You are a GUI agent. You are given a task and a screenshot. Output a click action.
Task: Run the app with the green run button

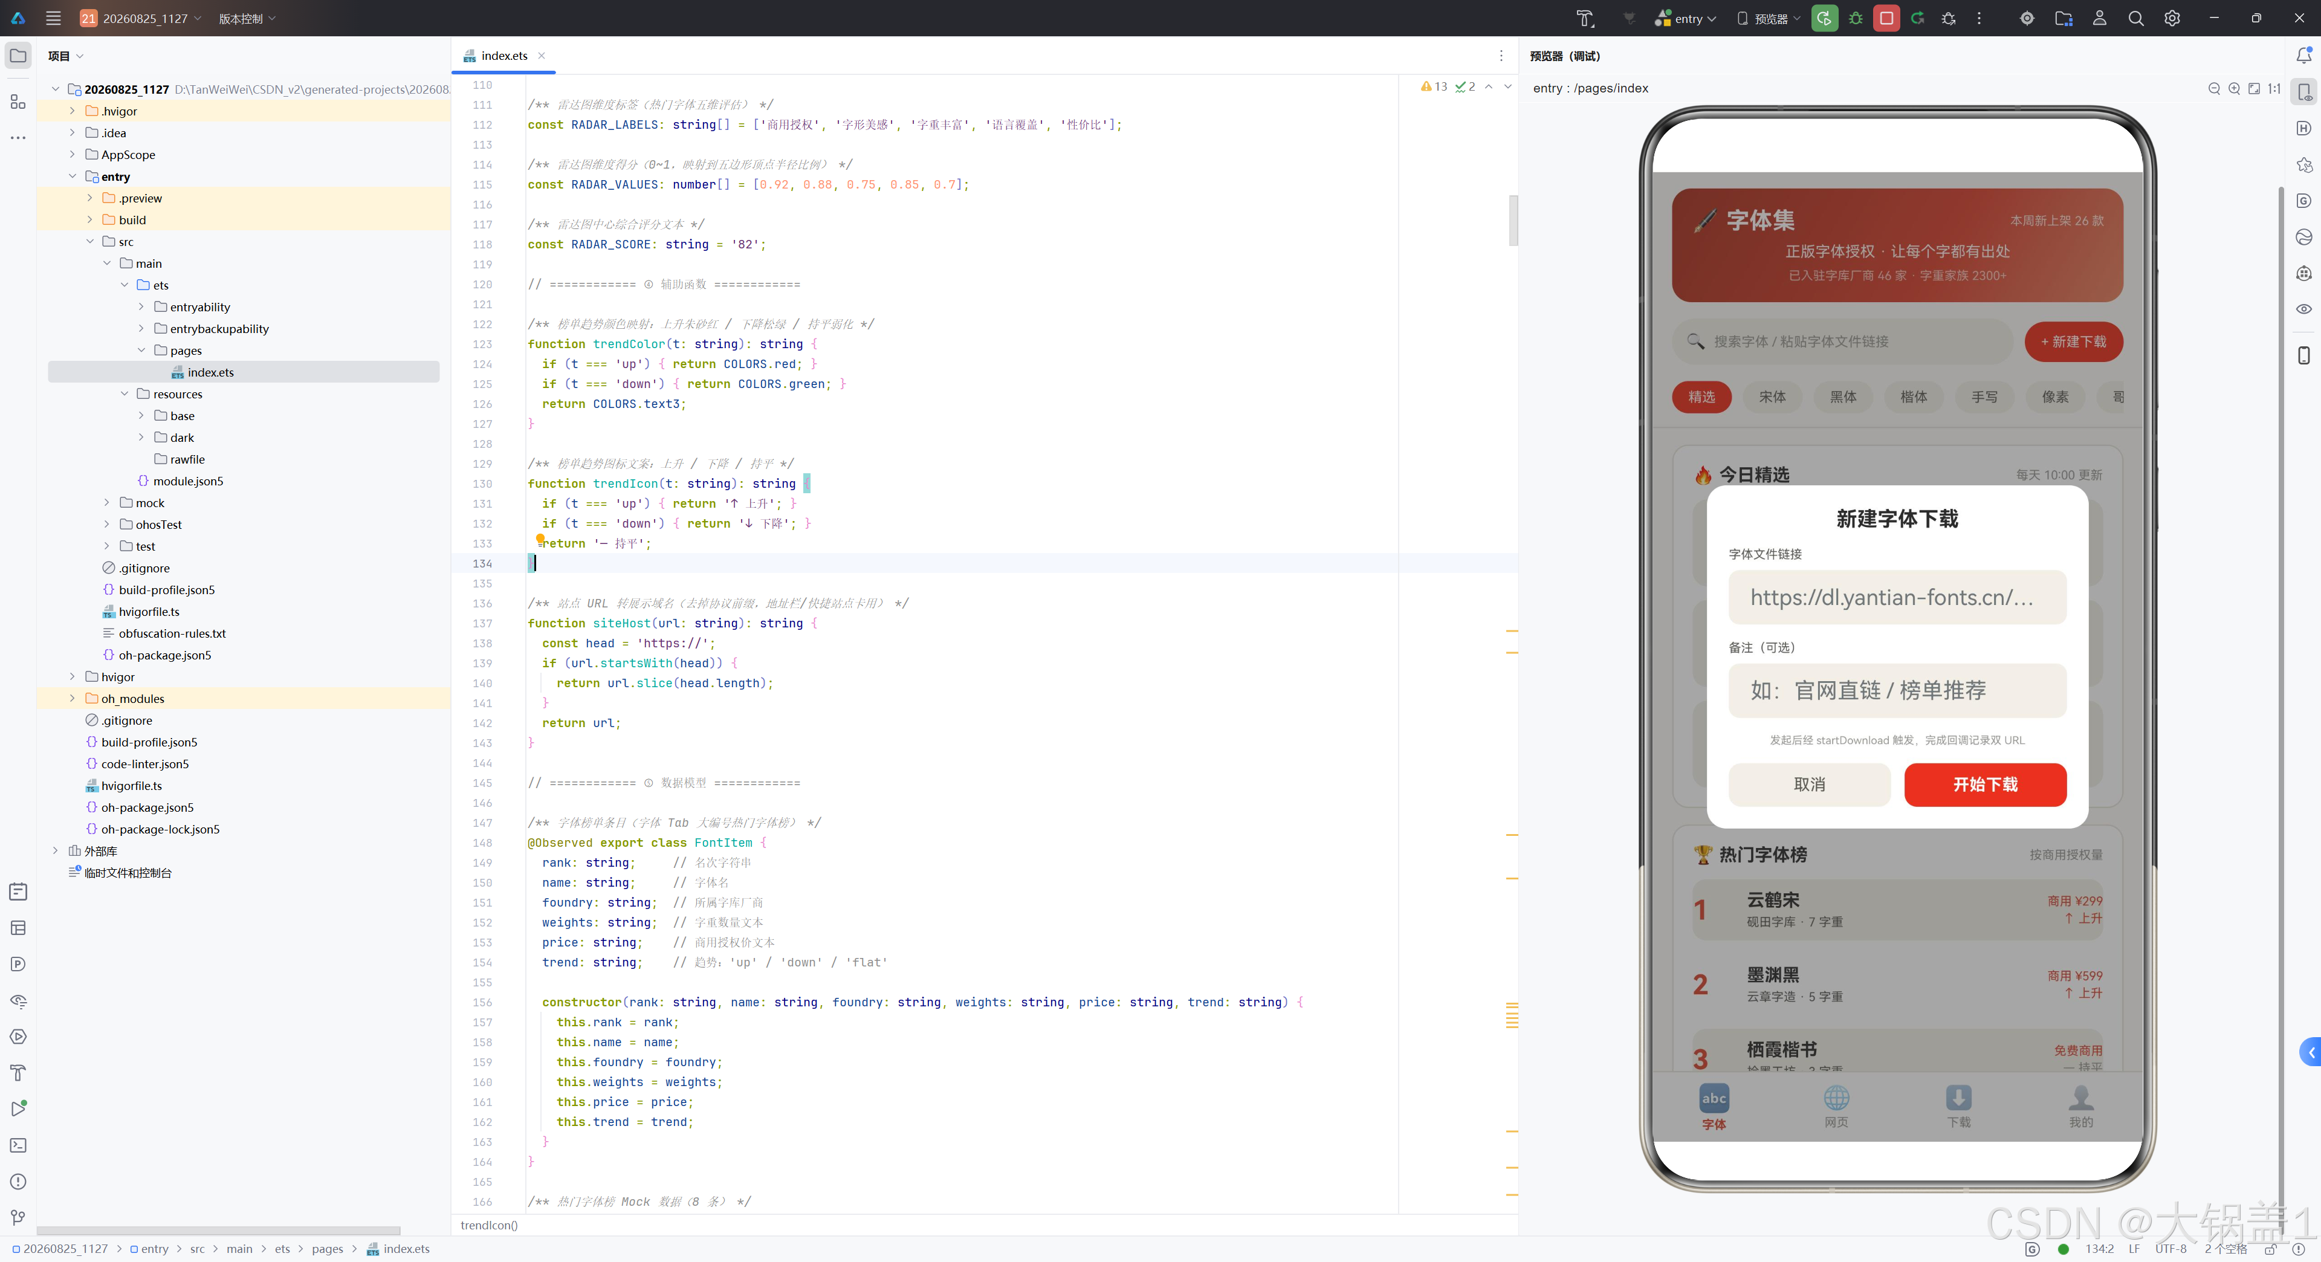pos(1825,18)
